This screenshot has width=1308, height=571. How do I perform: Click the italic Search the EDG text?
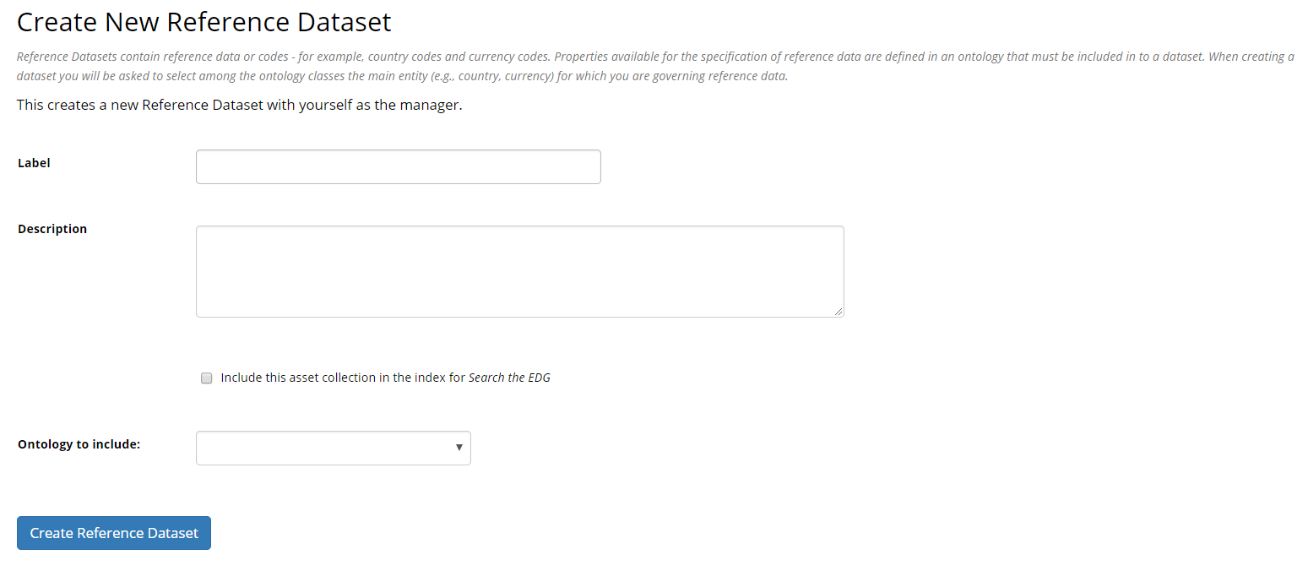click(509, 378)
